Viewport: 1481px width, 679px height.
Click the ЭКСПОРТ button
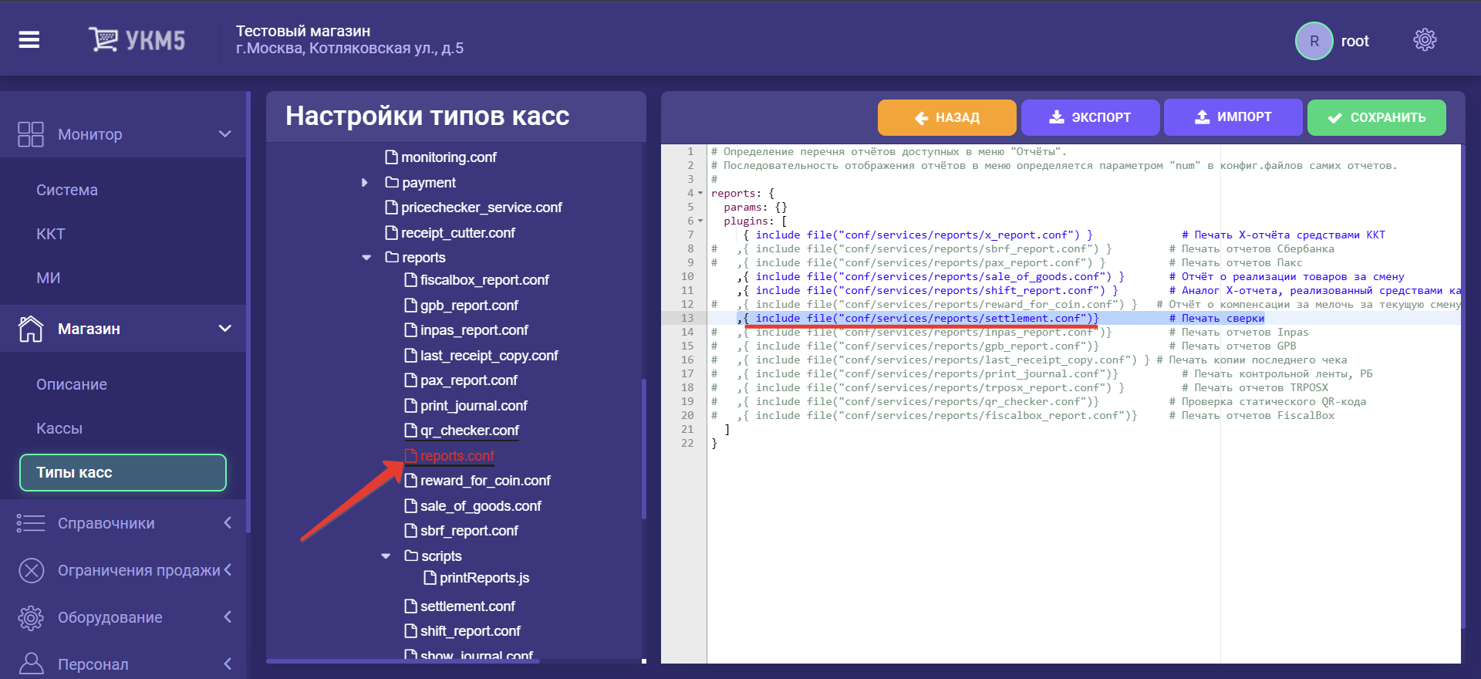tap(1091, 117)
